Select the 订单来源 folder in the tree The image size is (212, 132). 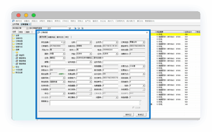[x=19, y=44]
